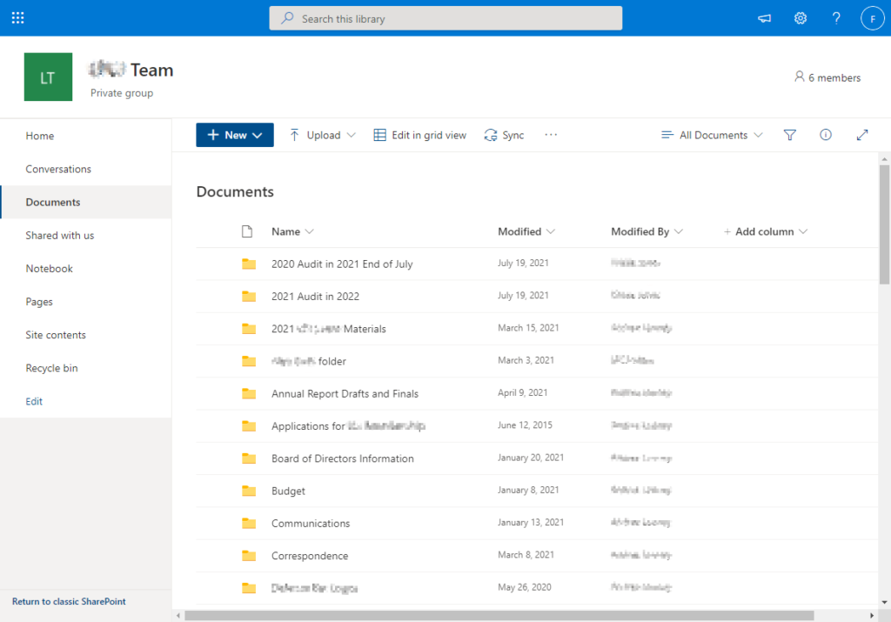Open the Modified column sort dropdown

coord(526,231)
